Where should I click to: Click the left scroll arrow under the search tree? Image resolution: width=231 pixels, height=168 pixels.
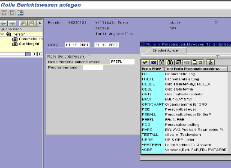[34, 54]
